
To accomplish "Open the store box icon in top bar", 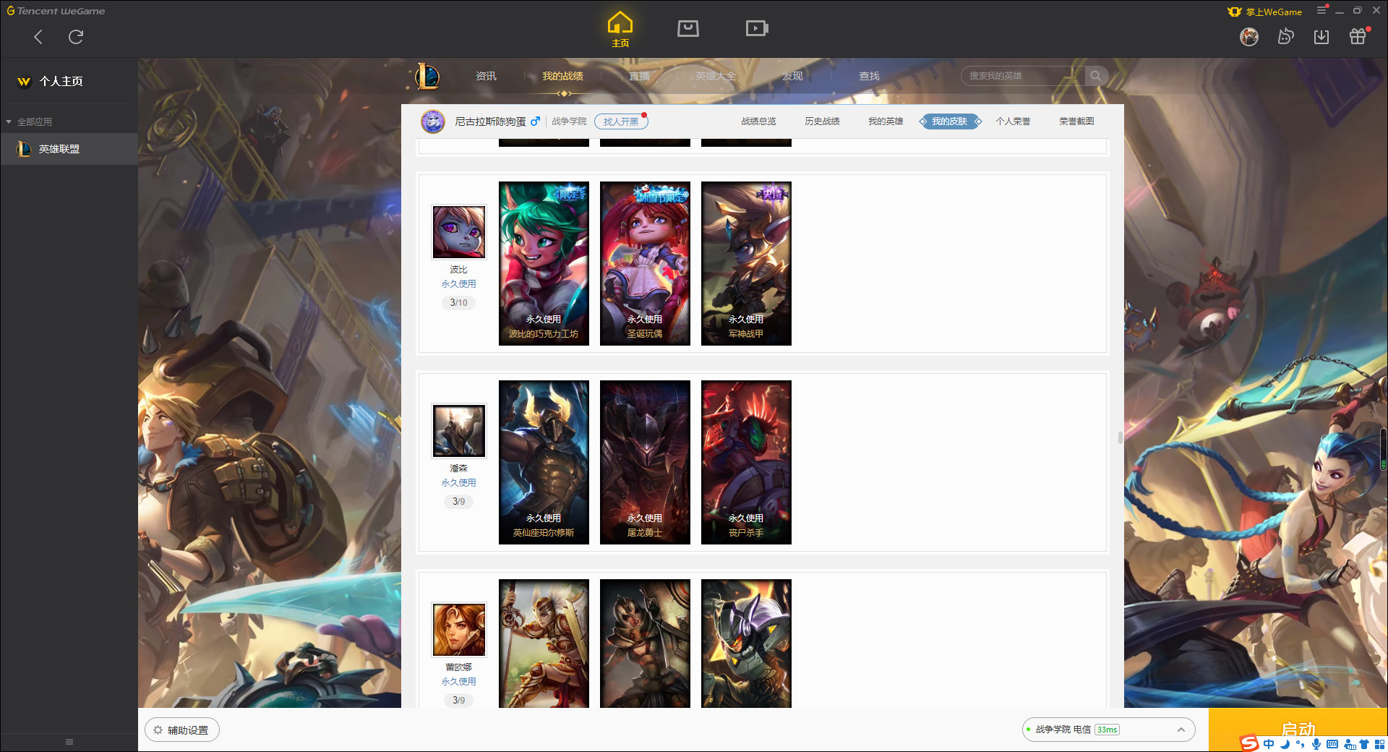I will [x=688, y=28].
